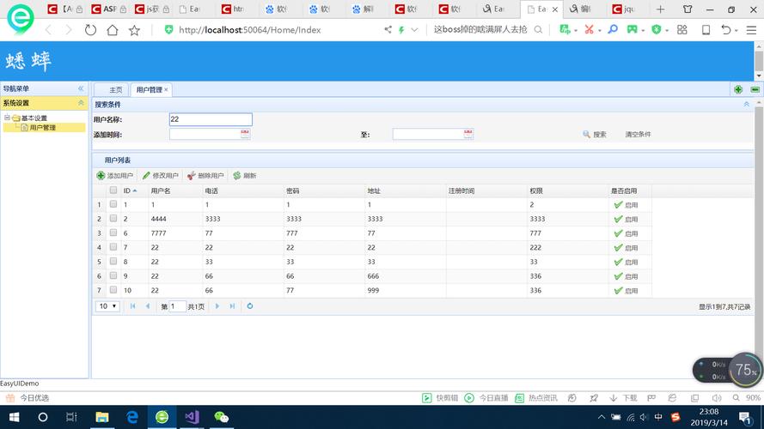
Task: Select 用户管理 in the navigation tree
Action: pyautogui.click(x=42, y=128)
